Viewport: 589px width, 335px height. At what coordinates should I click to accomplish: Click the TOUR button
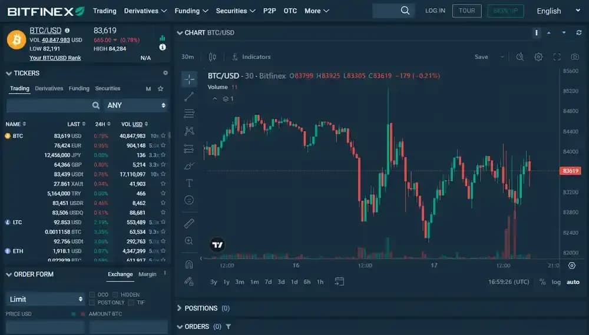(x=467, y=11)
